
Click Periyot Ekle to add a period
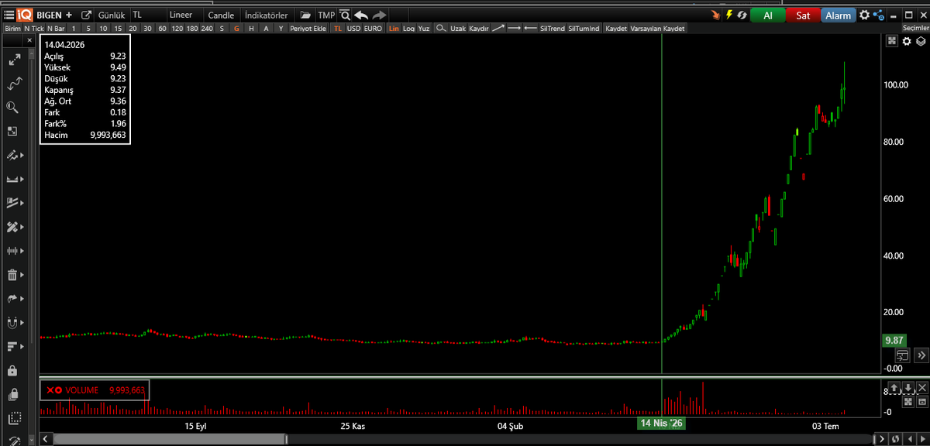308,28
